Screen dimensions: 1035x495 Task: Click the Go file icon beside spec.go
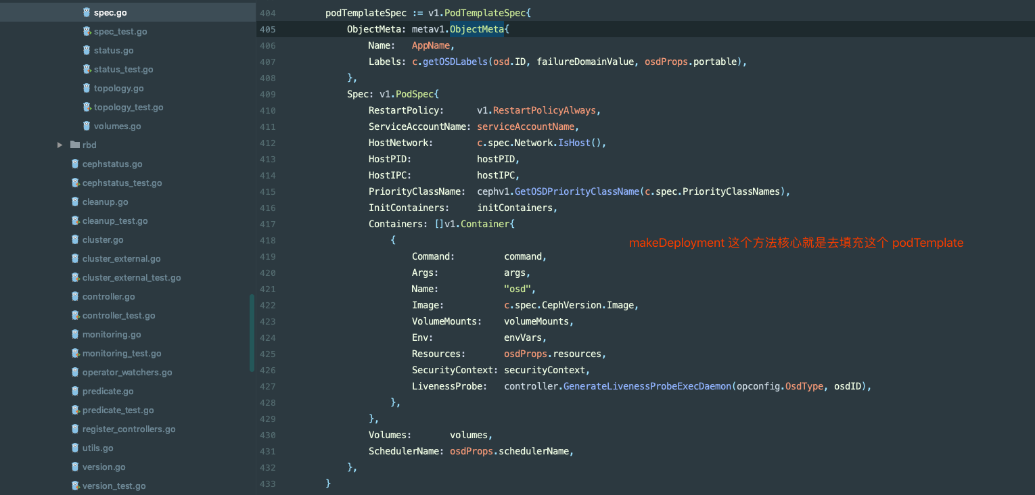pos(87,13)
